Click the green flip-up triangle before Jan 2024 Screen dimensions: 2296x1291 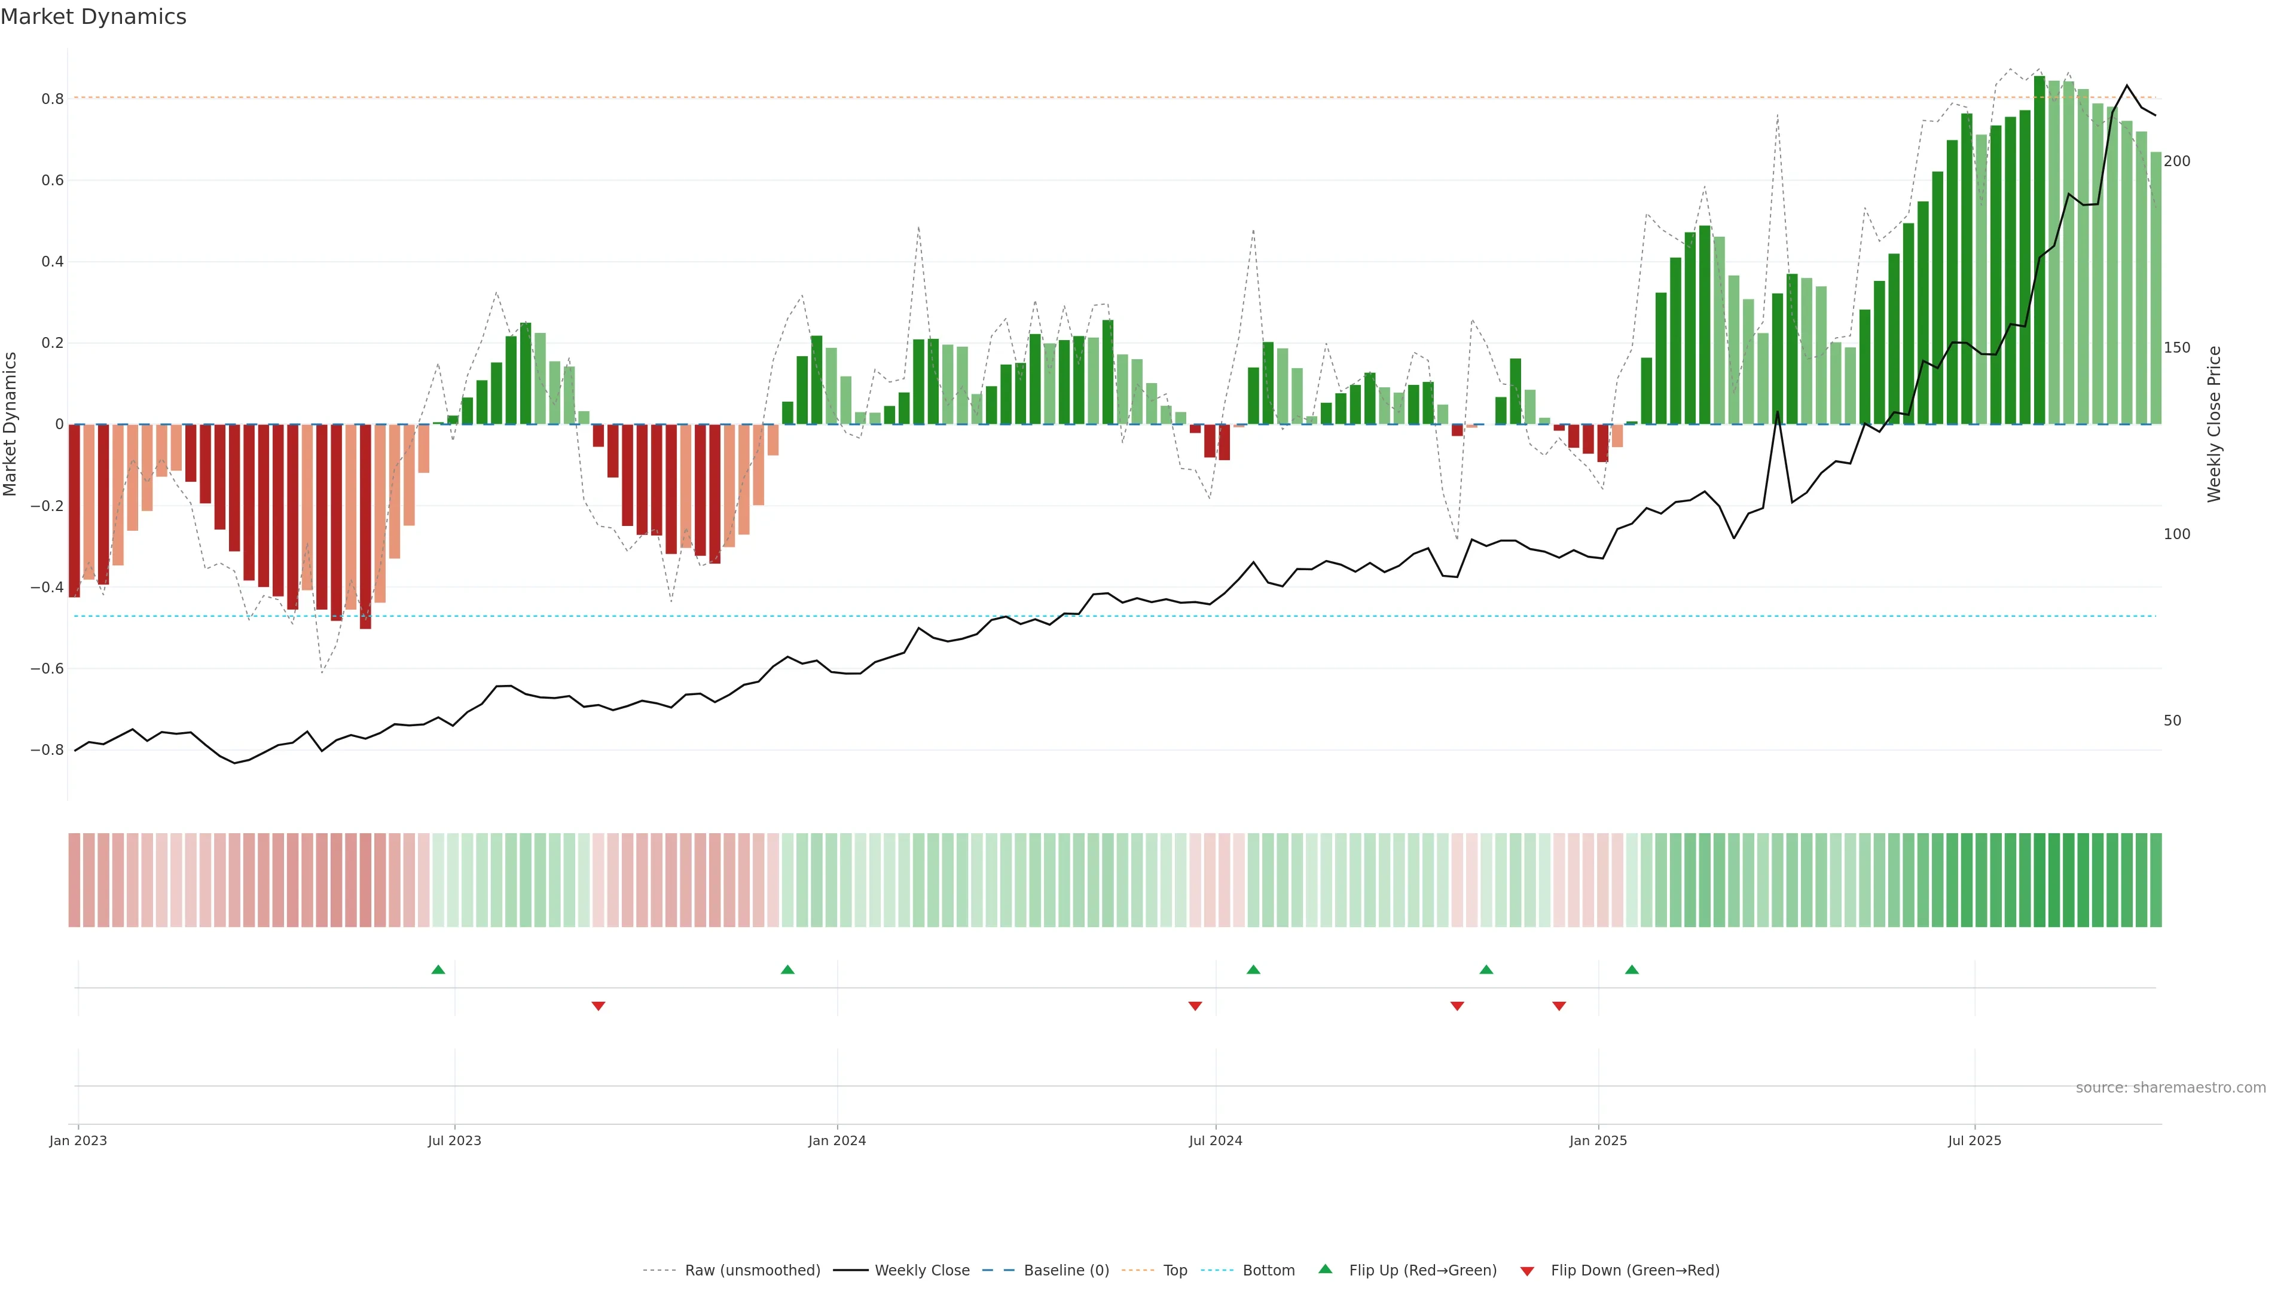click(787, 969)
